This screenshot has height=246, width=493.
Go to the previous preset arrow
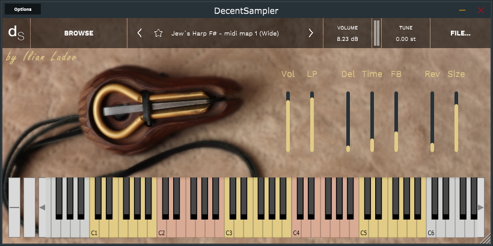139,33
